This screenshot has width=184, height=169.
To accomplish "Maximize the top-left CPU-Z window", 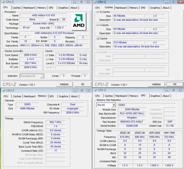I will [82, 2].
